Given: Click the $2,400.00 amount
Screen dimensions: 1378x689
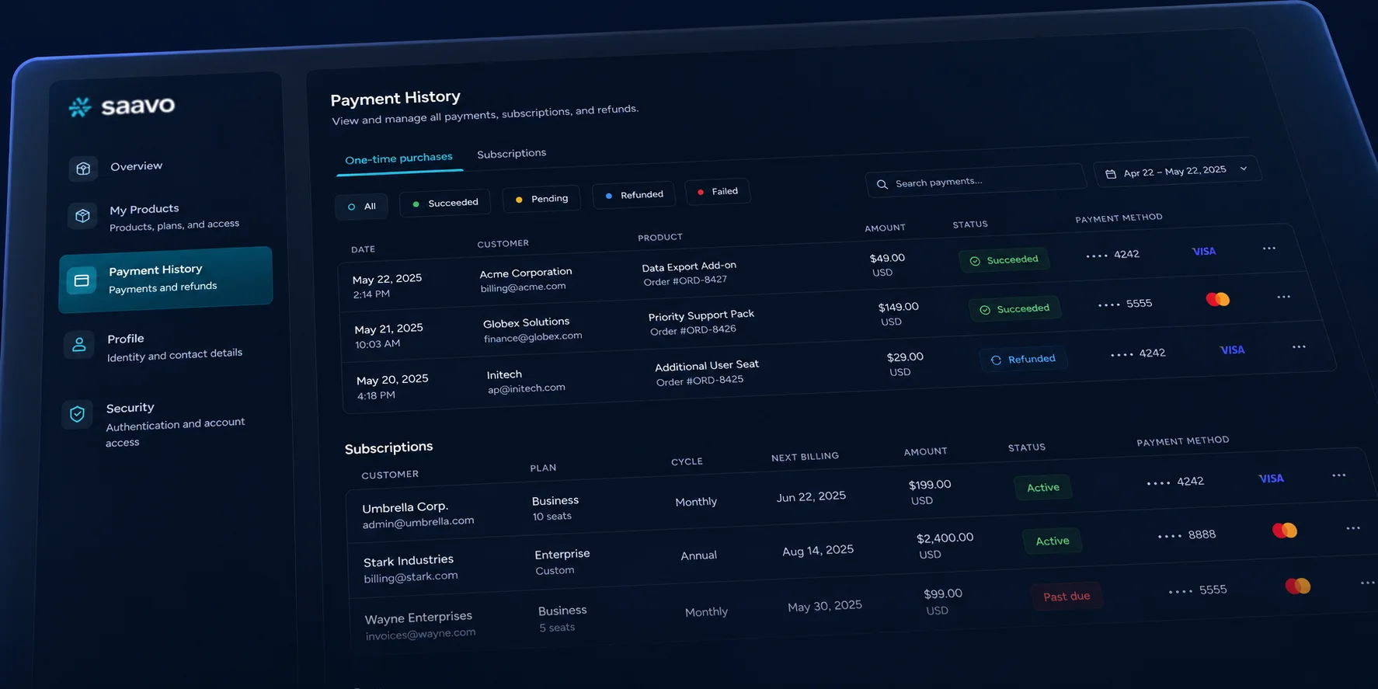Looking at the screenshot, I should coord(945,538).
